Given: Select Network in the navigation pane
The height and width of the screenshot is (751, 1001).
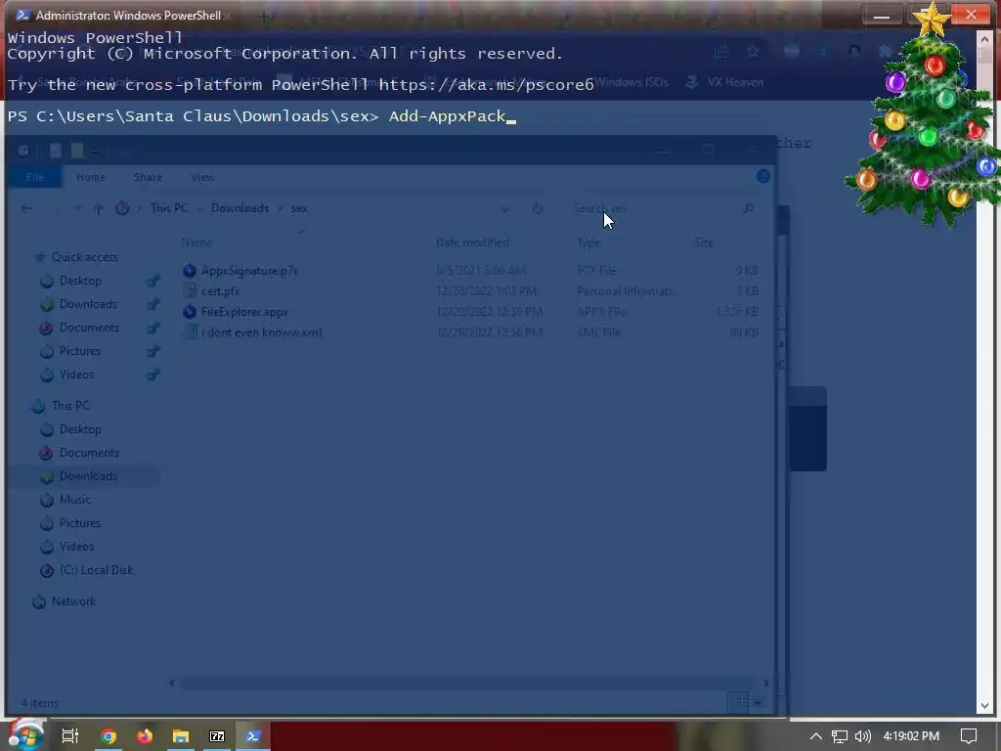Looking at the screenshot, I should coord(74,601).
